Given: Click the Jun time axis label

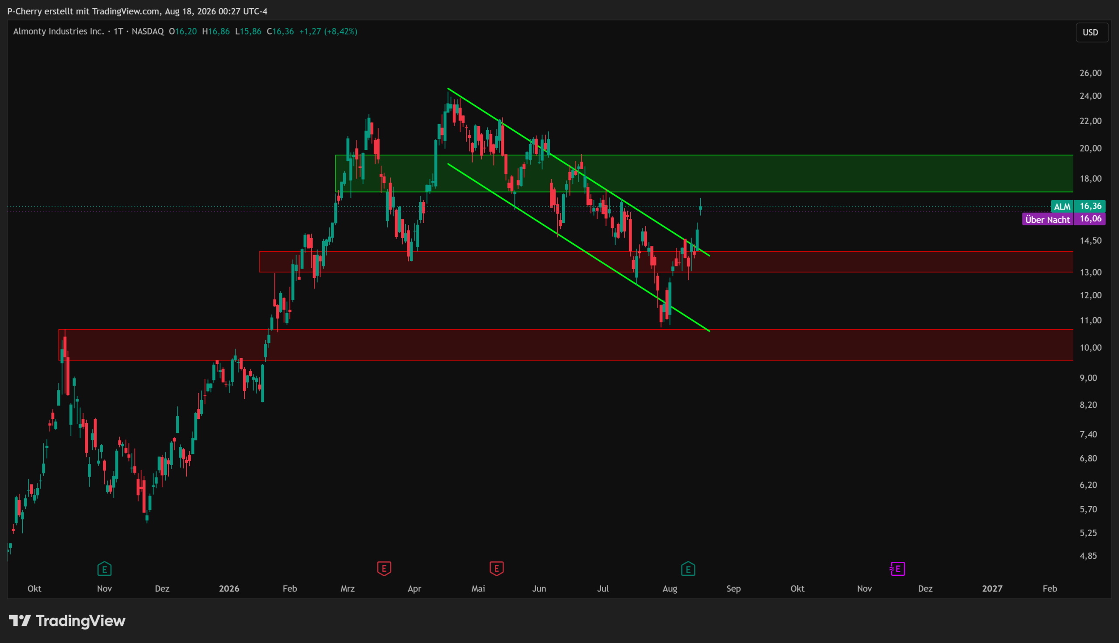Looking at the screenshot, I should click(x=539, y=589).
